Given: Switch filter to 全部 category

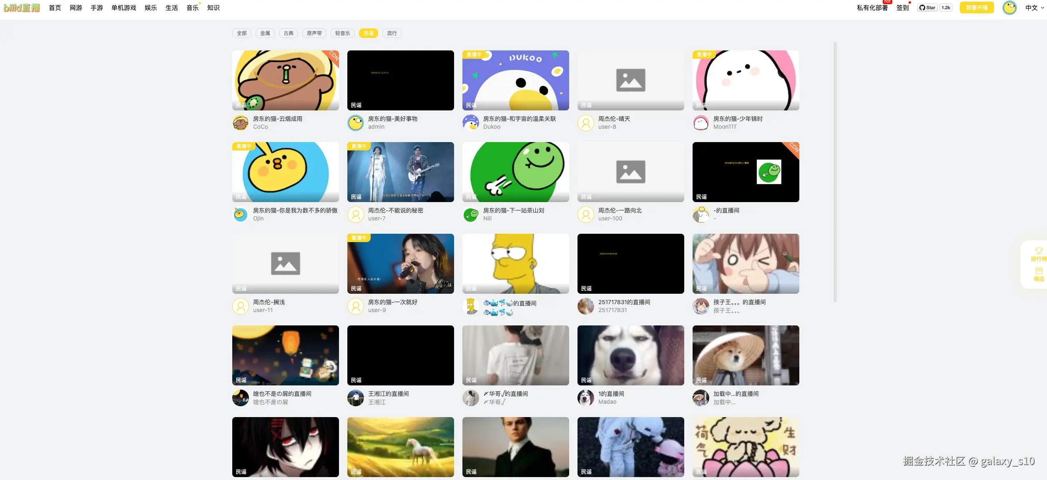Looking at the screenshot, I should point(241,33).
